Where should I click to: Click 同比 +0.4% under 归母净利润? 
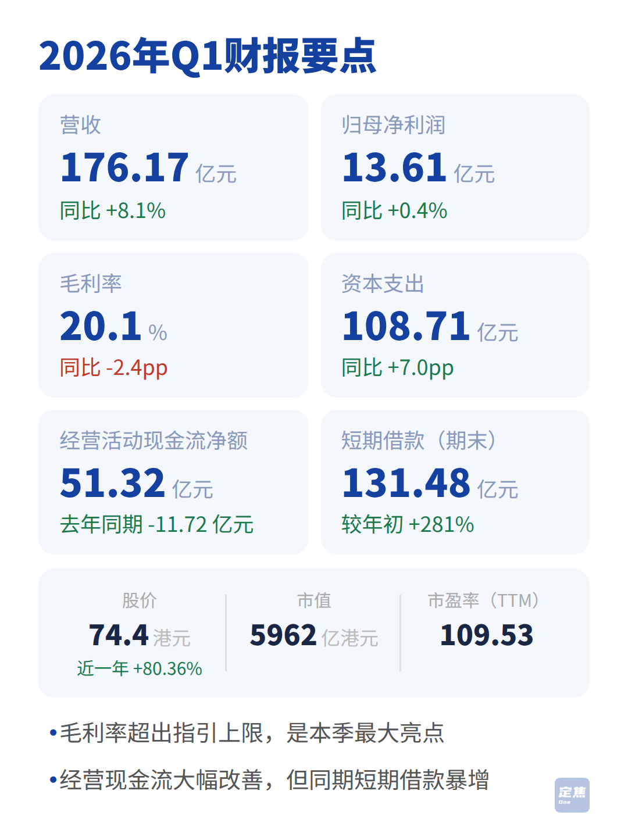[x=394, y=210]
